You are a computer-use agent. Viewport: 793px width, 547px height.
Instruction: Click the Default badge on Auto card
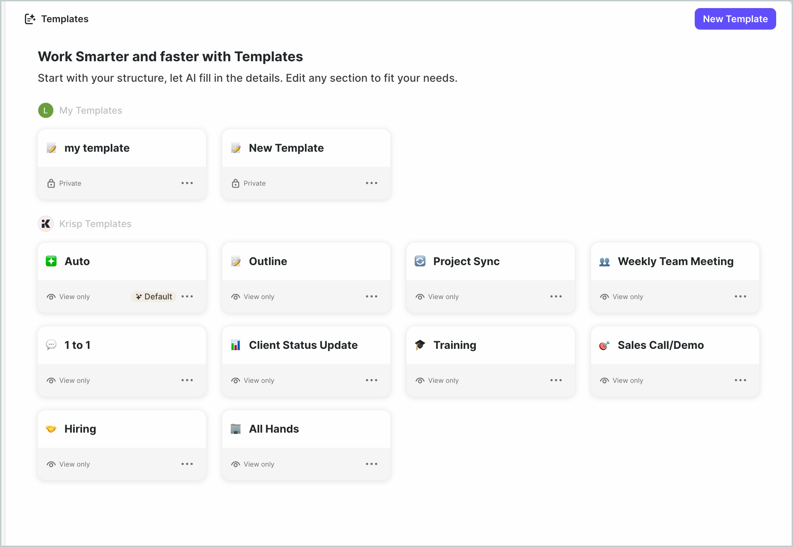coord(153,296)
